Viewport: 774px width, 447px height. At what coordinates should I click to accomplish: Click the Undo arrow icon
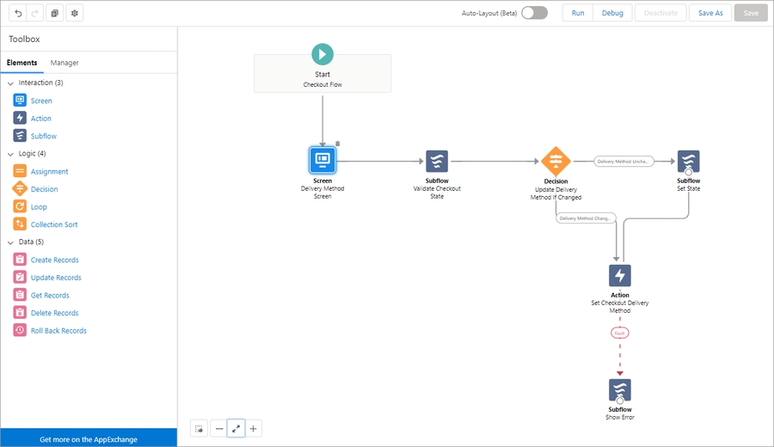[x=19, y=13]
